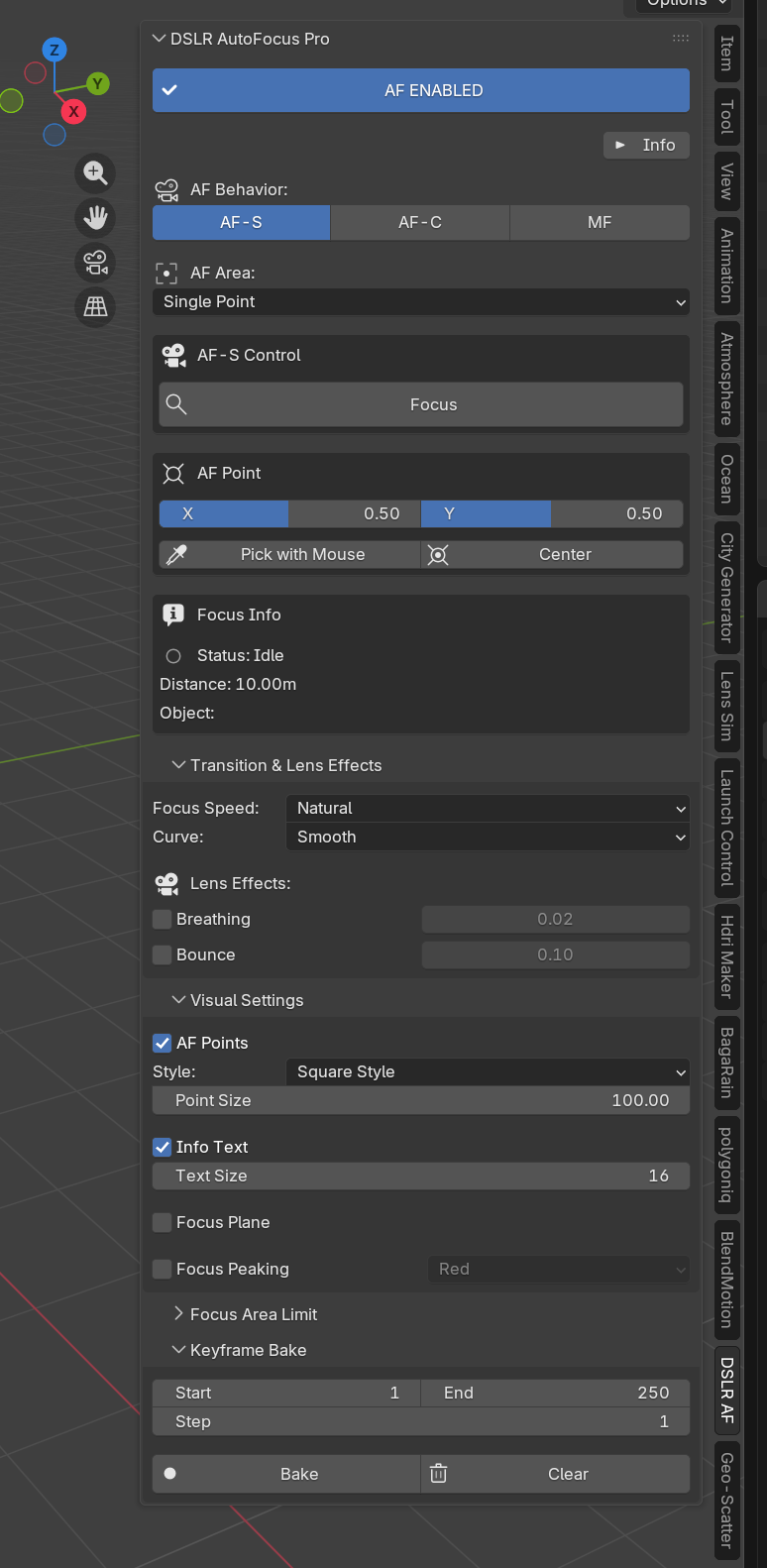The height and width of the screenshot is (1568, 767).
Task: Click the green Y axis gizmo
Action: 97,83
